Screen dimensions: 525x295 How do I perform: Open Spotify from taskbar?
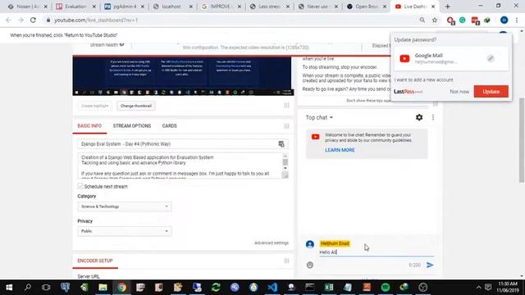tap(386, 287)
